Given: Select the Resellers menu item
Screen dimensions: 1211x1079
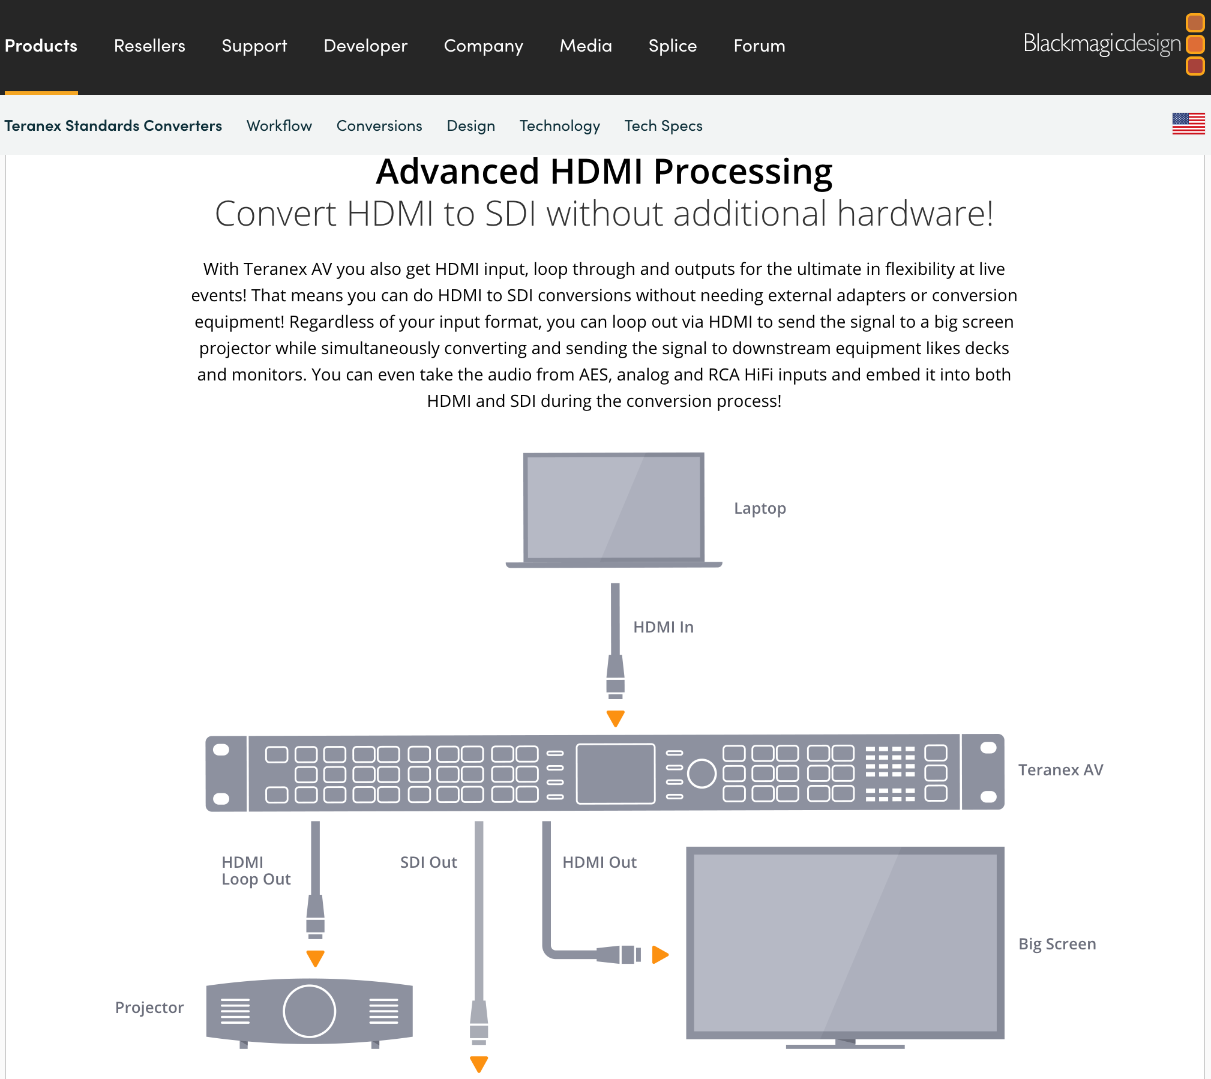Looking at the screenshot, I should [x=149, y=47].
